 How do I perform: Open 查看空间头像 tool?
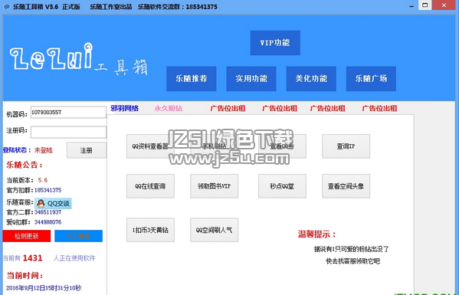tap(346, 186)
